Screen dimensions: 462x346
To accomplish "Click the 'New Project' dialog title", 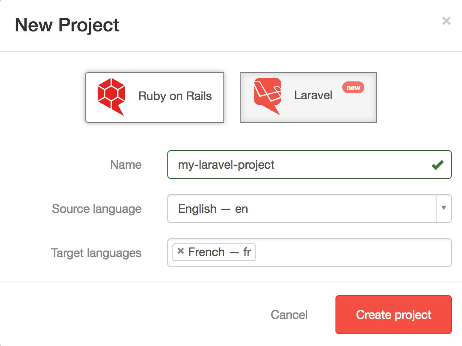I will click(x=67, y=25).
